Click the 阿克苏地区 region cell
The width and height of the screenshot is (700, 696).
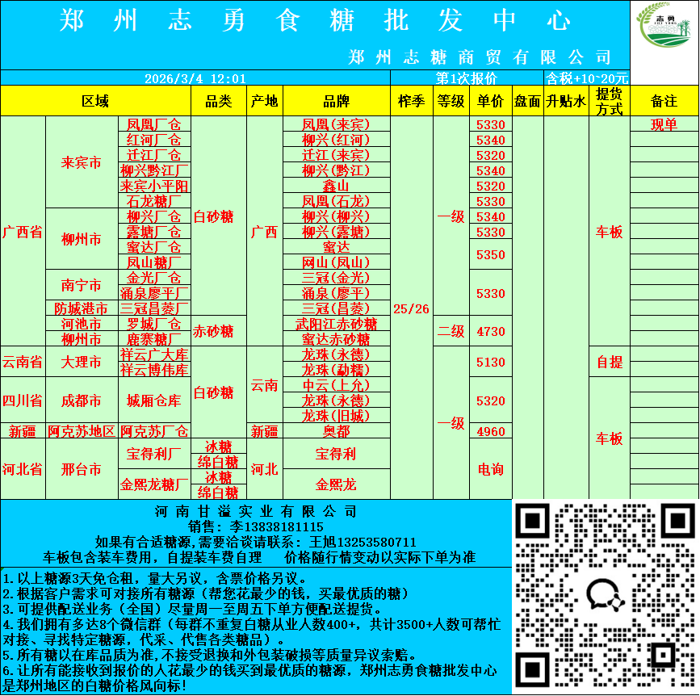pos(82,431)
